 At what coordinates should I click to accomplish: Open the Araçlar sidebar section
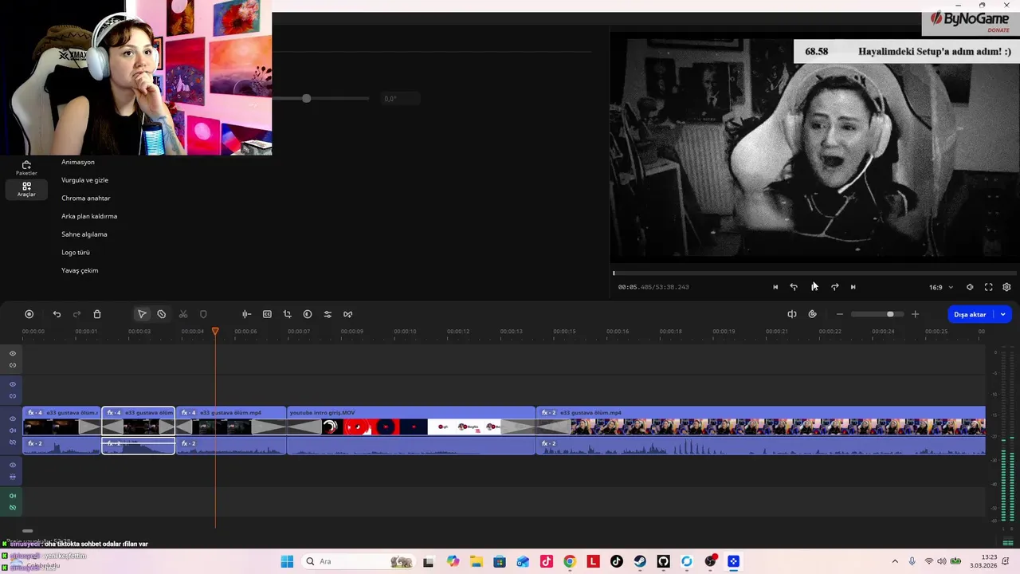point(26,189)
